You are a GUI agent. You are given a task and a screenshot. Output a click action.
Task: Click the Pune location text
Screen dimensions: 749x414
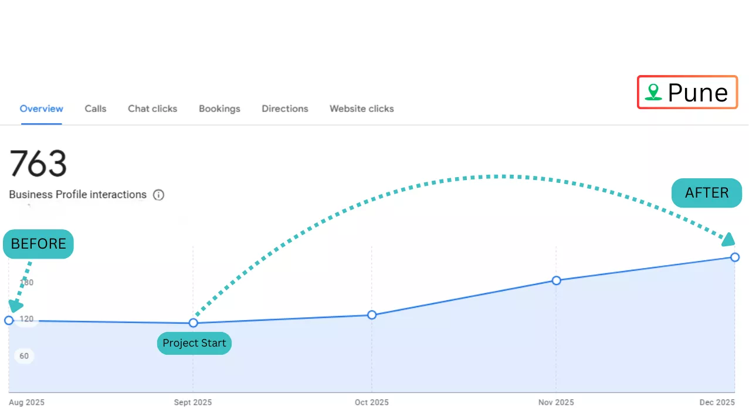697,93
